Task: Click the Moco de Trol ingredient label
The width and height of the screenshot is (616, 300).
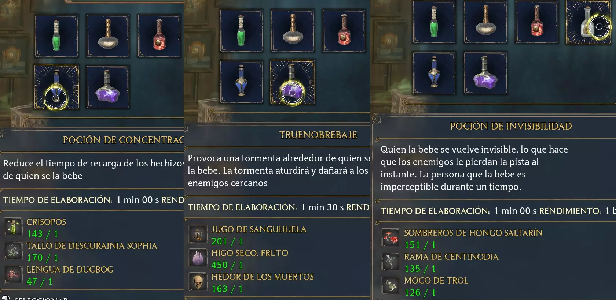Action: [x=436, y=281]
